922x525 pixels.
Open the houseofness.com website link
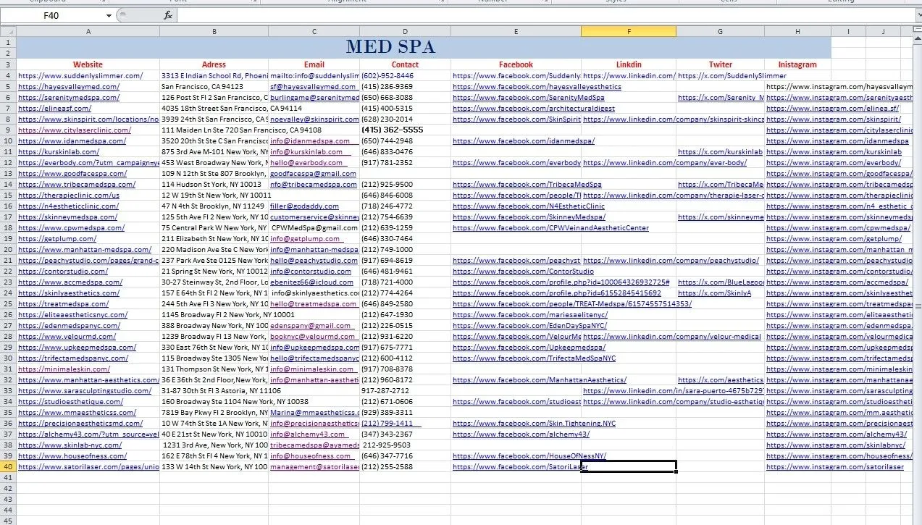pos(72,455)
